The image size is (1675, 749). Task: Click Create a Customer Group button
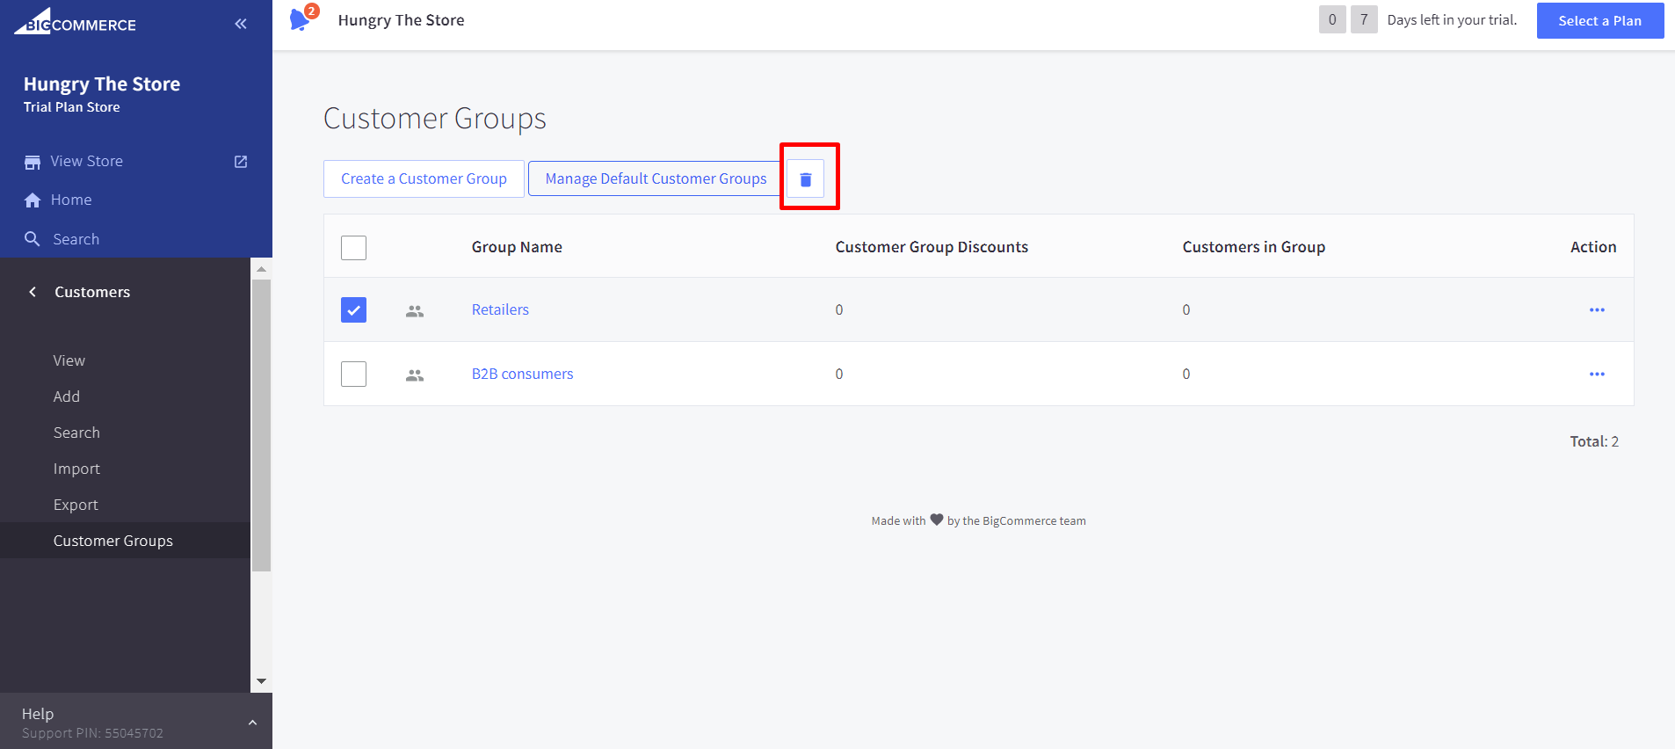tap(424, 178)
